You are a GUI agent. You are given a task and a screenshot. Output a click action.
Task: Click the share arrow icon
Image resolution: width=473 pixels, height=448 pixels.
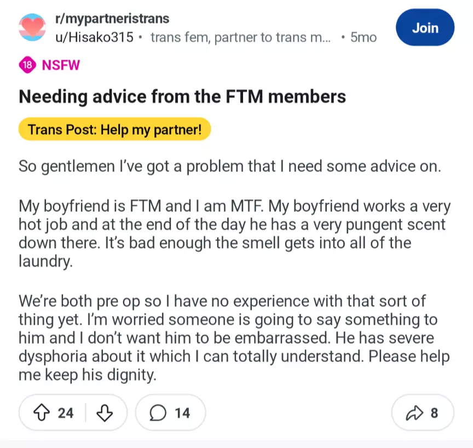[414, 413]
